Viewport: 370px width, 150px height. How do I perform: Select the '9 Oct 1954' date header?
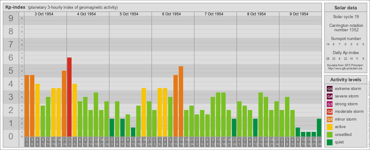coord(299,14)
